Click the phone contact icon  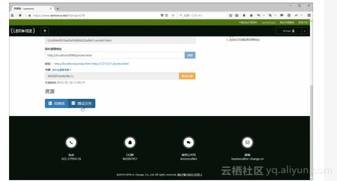[x=71, y=142]
